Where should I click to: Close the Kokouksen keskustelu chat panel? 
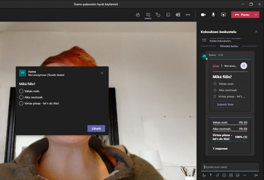pyautogui.click(x=256, y=31)
